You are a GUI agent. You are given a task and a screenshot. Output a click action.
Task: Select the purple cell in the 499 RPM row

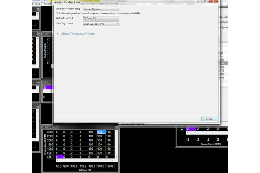point(59,156)
